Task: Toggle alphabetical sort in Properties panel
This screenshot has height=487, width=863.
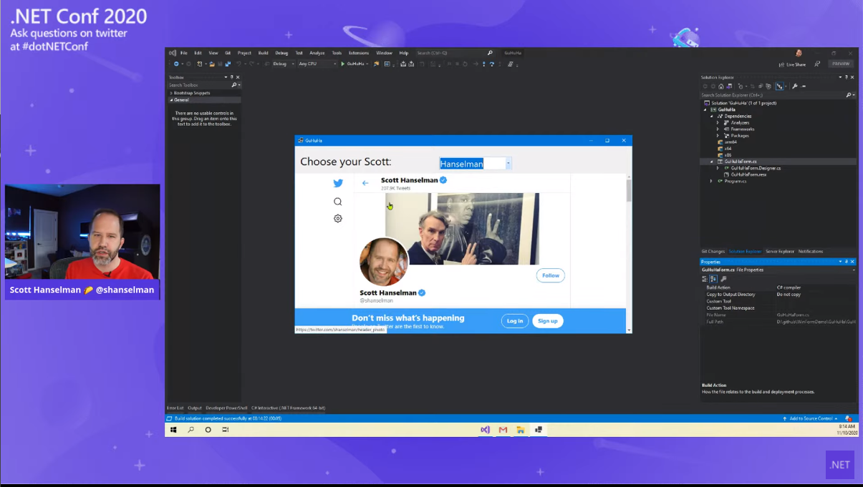Action: point(713,279)
